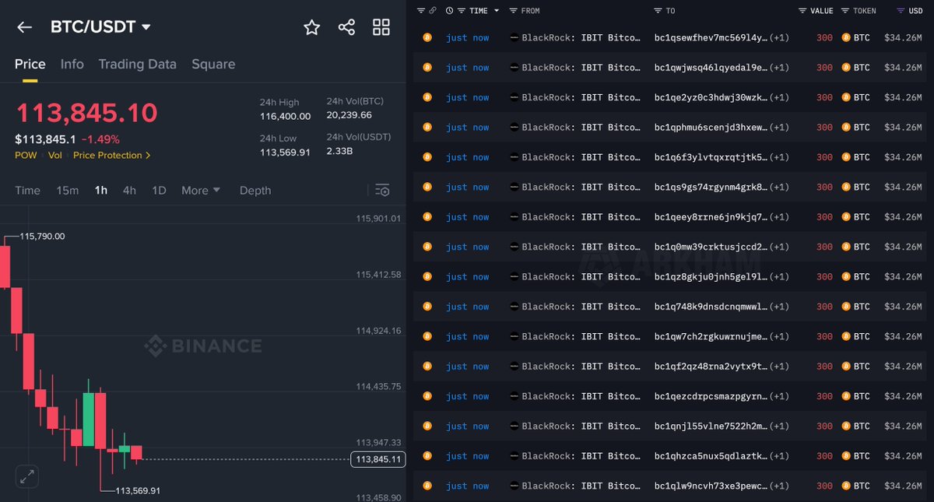Open address bc1qs9gs74rgynm4grk8
This screenshot has width=934, height=502.
pos(711,187)
